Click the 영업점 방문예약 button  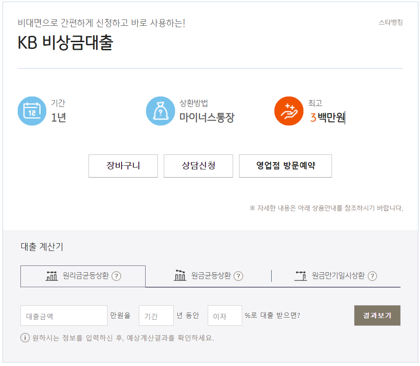pos(286,166)
